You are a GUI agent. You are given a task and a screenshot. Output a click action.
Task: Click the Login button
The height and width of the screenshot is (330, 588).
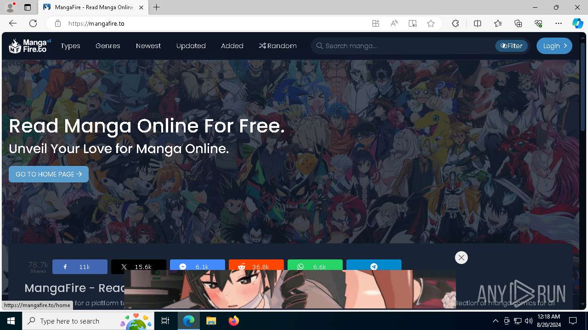(x=554, y=46)
